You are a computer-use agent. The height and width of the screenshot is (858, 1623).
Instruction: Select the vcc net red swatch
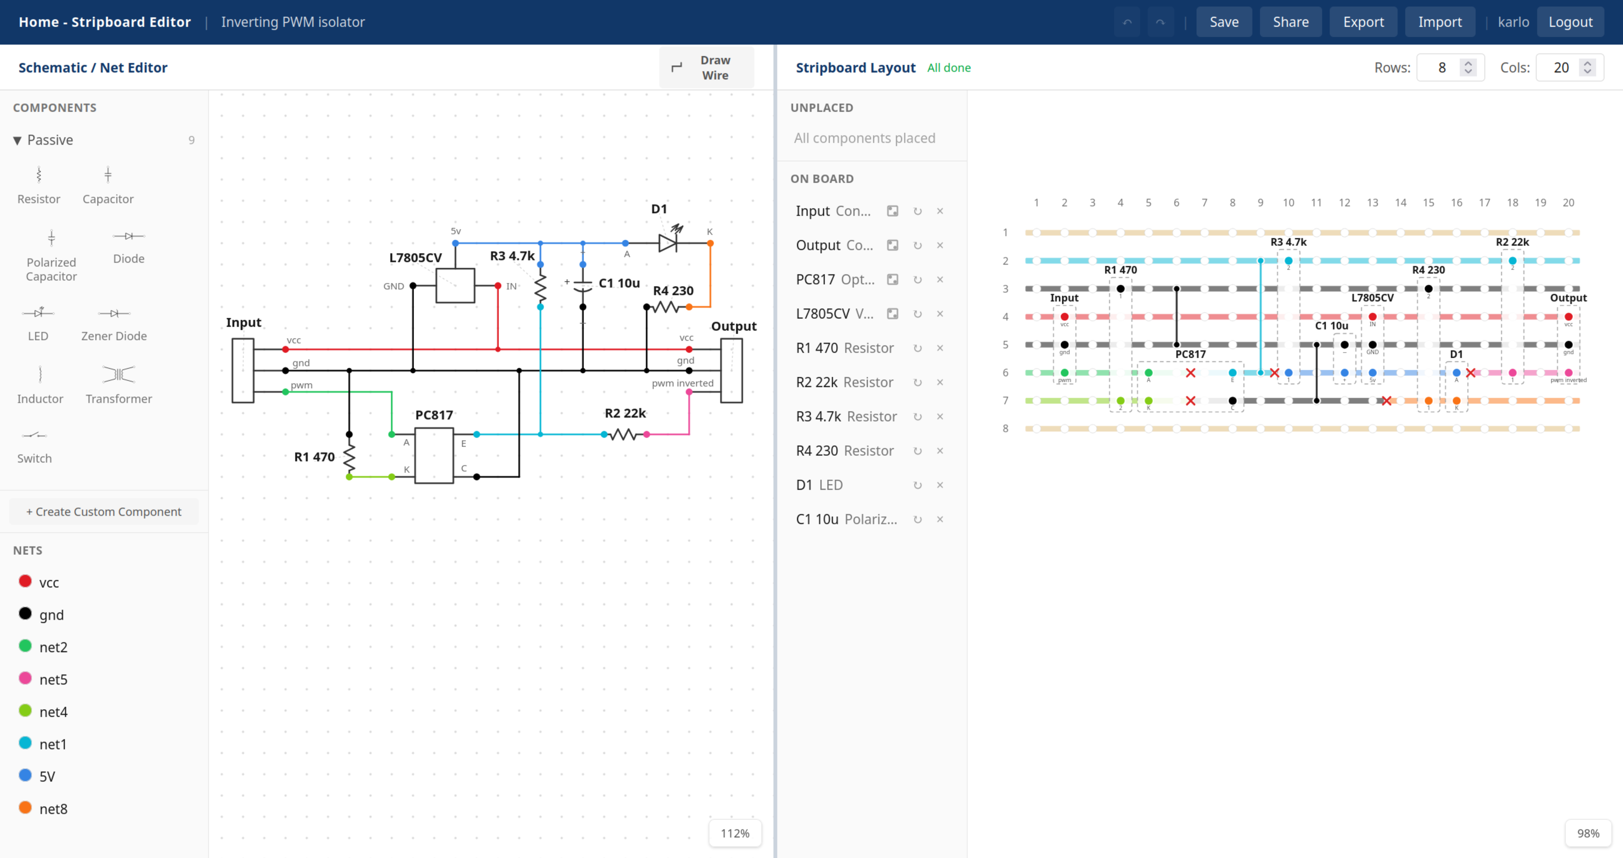click(x=25, y=581)
